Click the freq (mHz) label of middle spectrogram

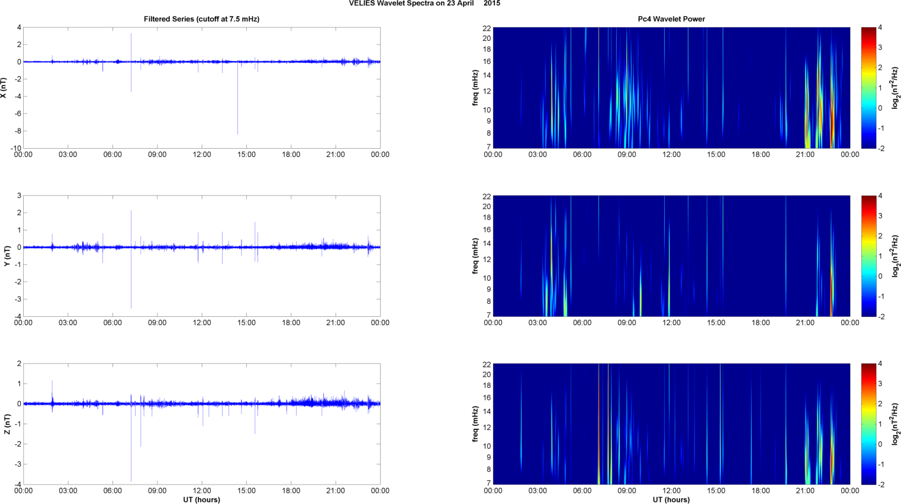tap(475, 256)
